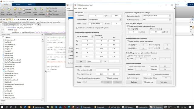The image size is (194, 109).
Task: Enable sensitivity function specifications
Action: (128, 41)
